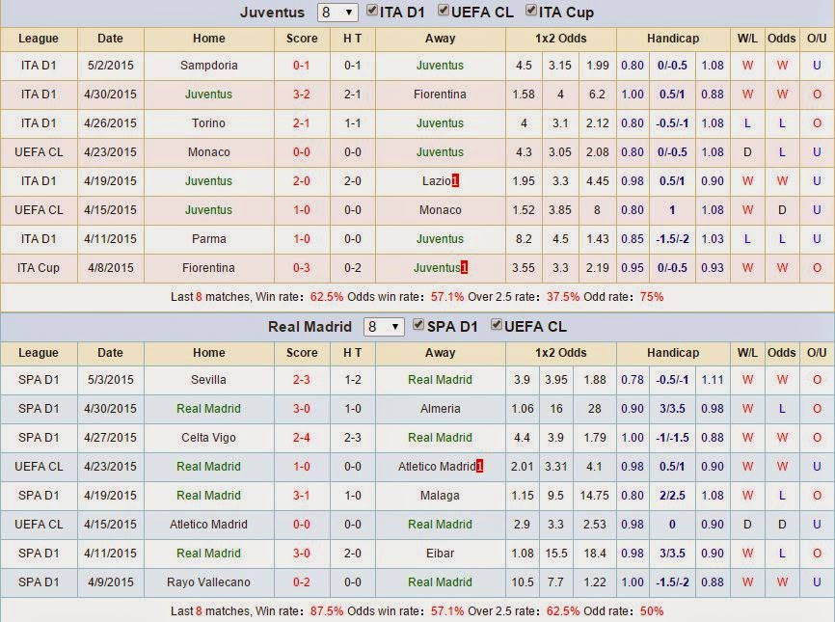Click Real Madrid win rate 87.5%
Screen dimensions: 835x622
click(327, 611)
